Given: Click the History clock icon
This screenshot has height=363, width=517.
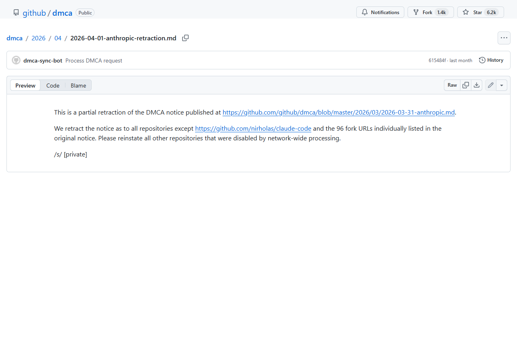Looking at the screenshot, I should [482, 60].
